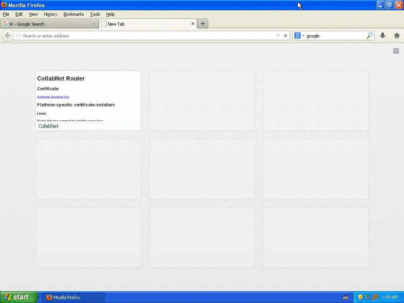Click the Windows Start button

point(19,297)
